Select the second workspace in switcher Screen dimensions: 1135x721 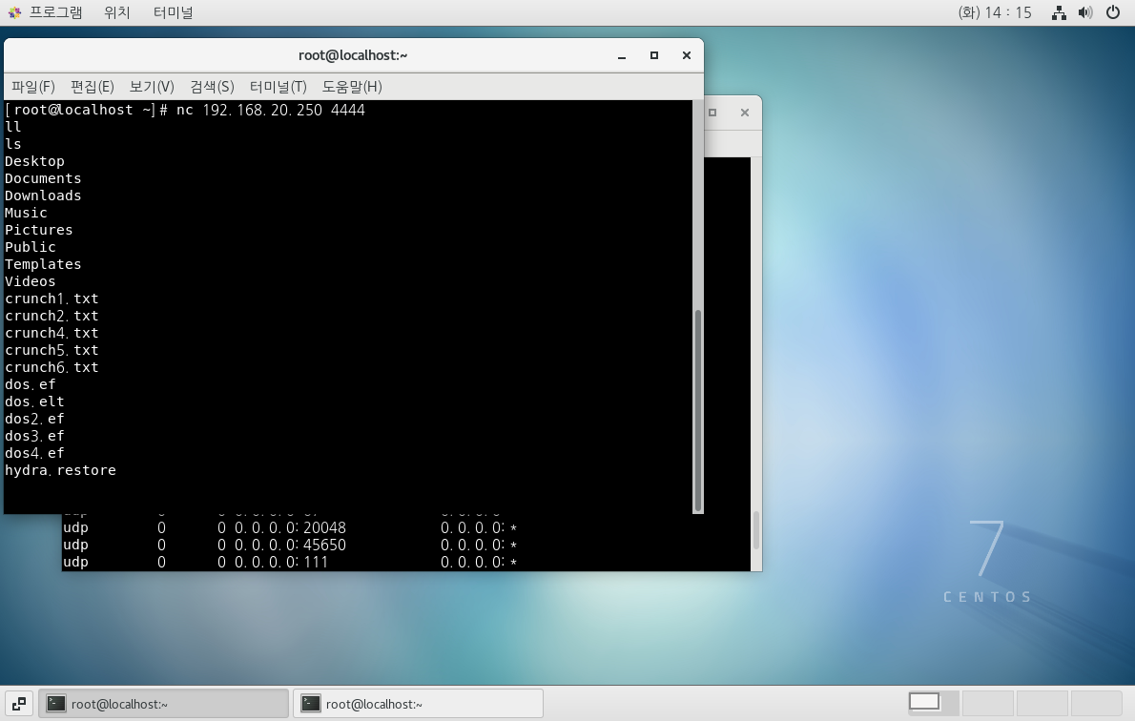(x=987, y=704)
